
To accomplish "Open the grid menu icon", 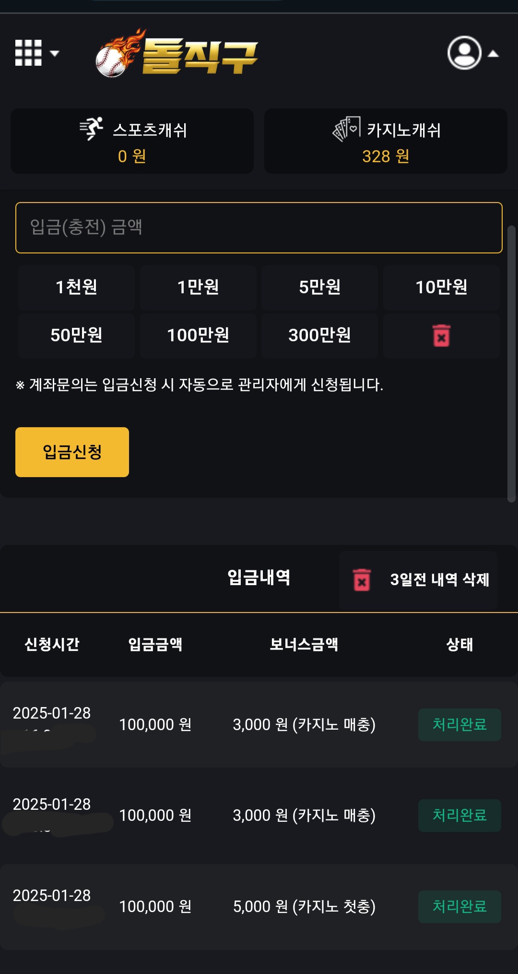I will pyautogui.click(x=28, y=53).
